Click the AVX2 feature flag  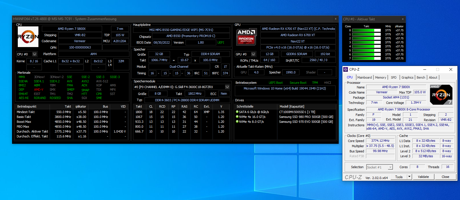85,81
